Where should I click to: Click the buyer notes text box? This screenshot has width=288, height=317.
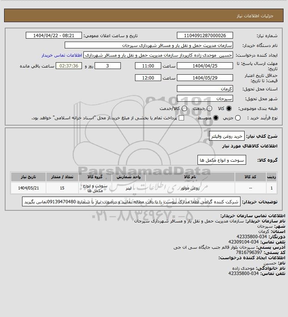coord(131,202)
